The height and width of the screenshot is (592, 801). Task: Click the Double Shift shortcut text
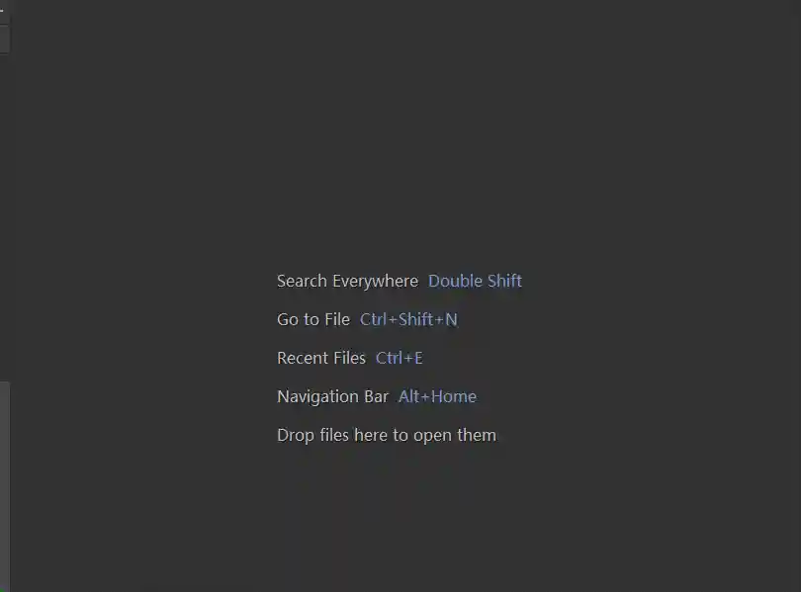pos(475,282)
